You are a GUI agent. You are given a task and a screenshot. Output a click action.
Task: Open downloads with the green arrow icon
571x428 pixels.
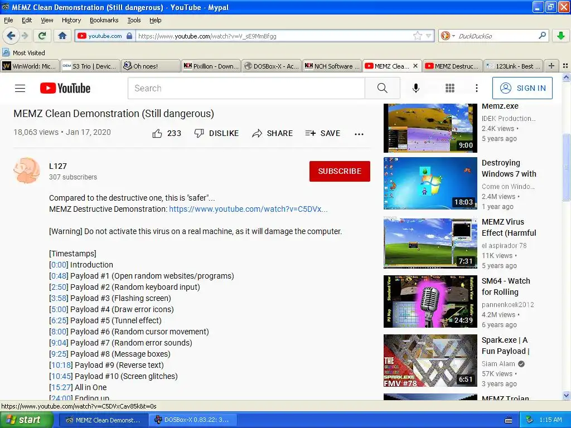point(561,36)
